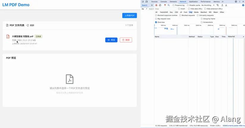The width and height of the screenshot is (245, 128).
Task: Open Network panel settings blue gear
Action: tap(243, 5)
